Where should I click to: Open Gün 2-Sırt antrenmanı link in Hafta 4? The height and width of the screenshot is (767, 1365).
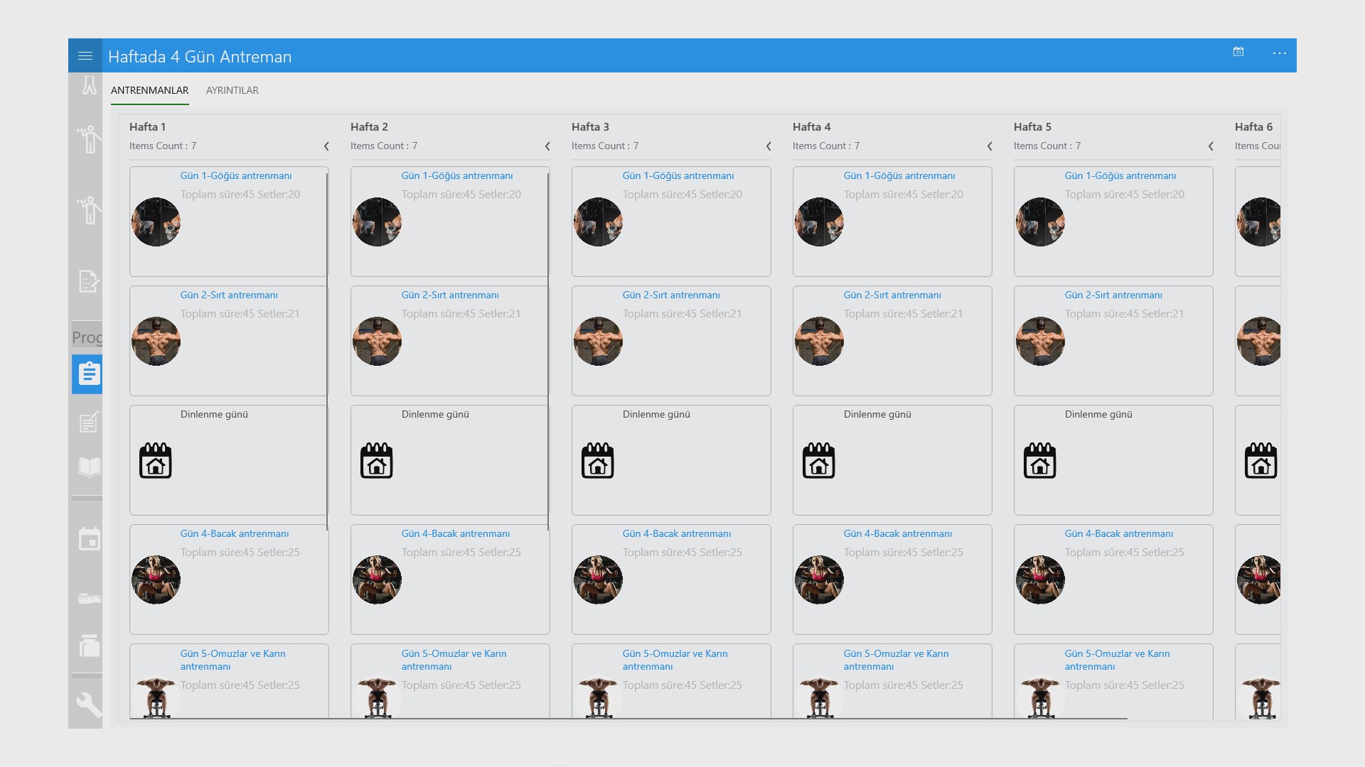[x=892, y=295]
